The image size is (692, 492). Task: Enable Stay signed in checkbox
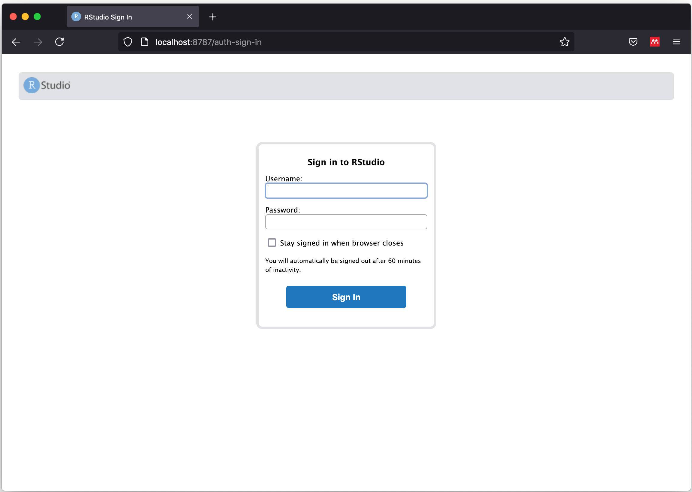pos(272,243)
